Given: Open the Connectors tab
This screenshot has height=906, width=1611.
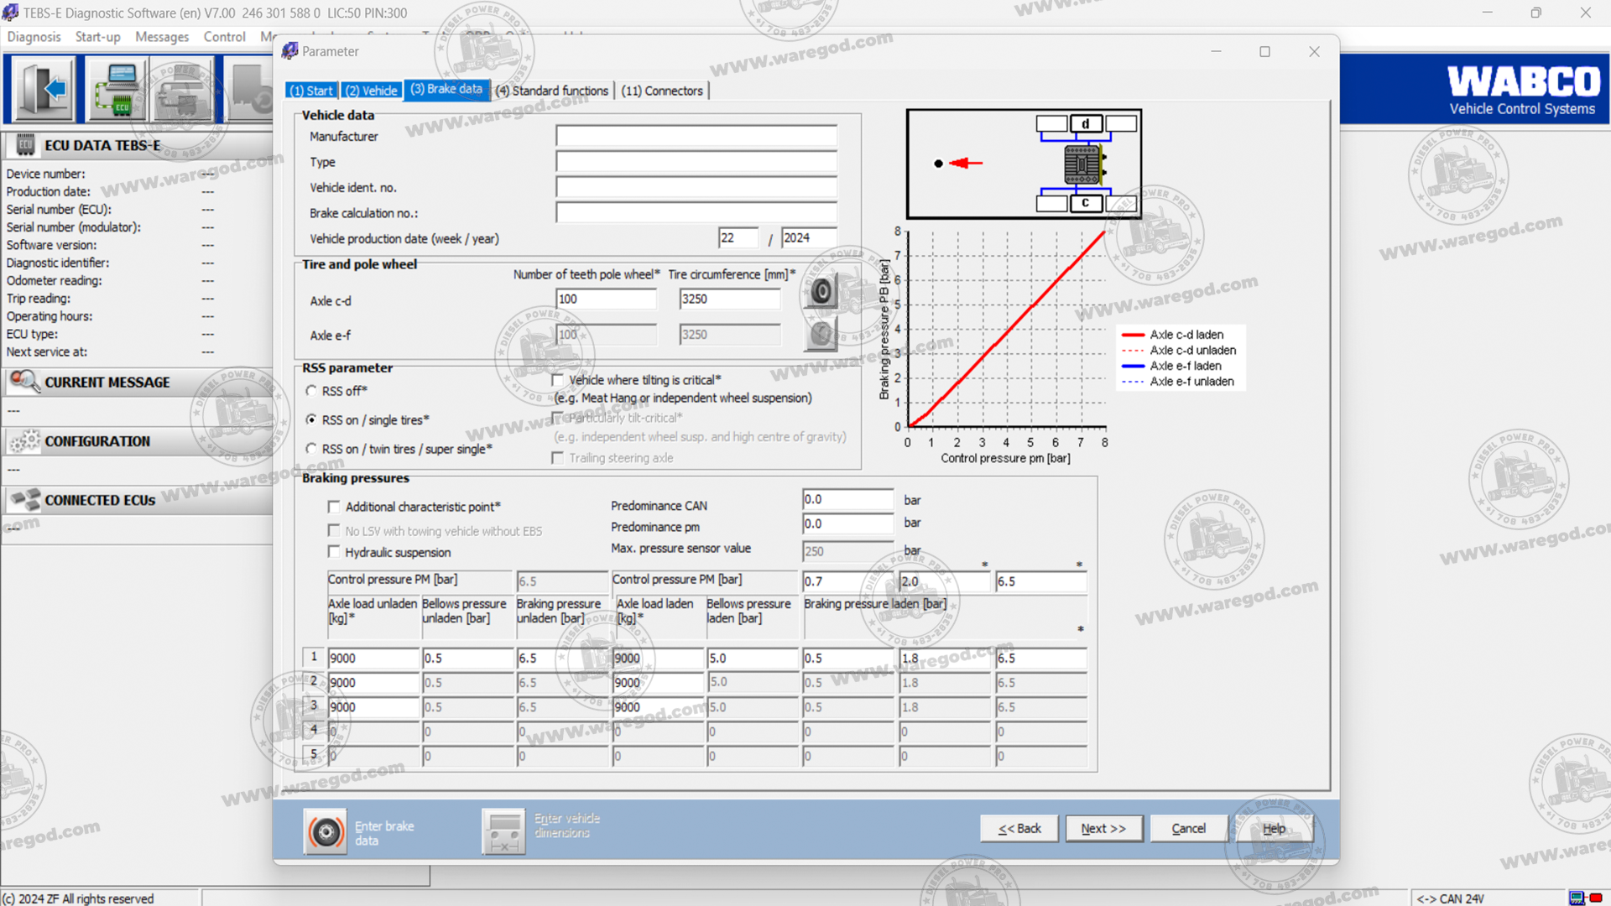Looking at the screenshot, I should [662, 91].
